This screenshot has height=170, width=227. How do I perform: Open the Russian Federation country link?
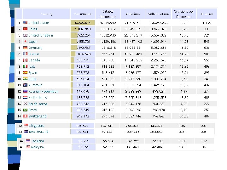43,91
